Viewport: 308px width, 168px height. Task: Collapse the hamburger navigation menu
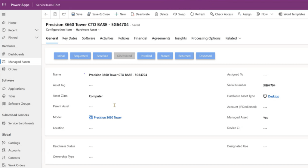[x=4, y=14]
